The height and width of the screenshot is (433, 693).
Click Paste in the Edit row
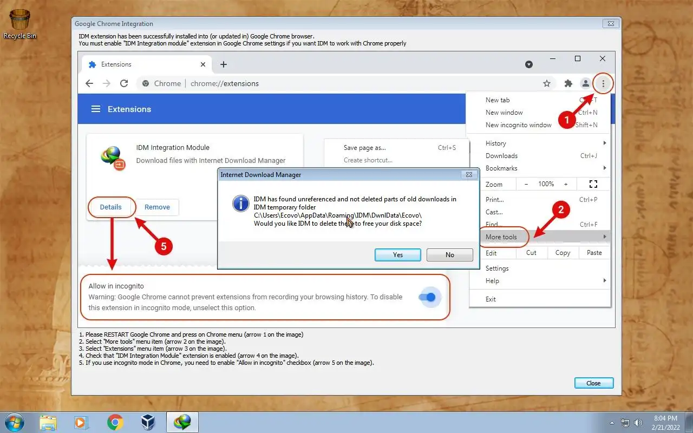[594, 253]
